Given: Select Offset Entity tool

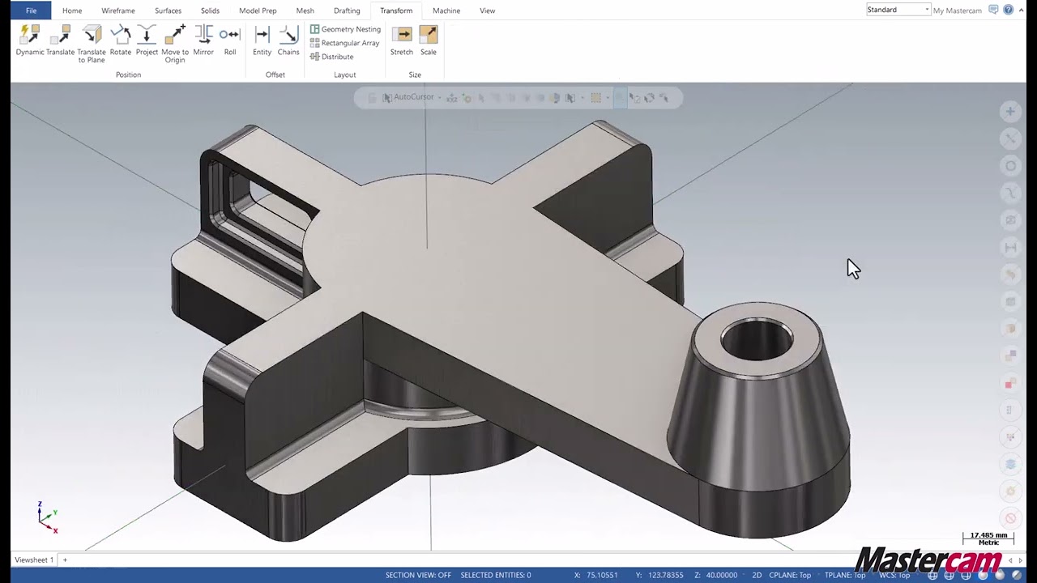Looking at the screenshot, I should coord(262,40).
